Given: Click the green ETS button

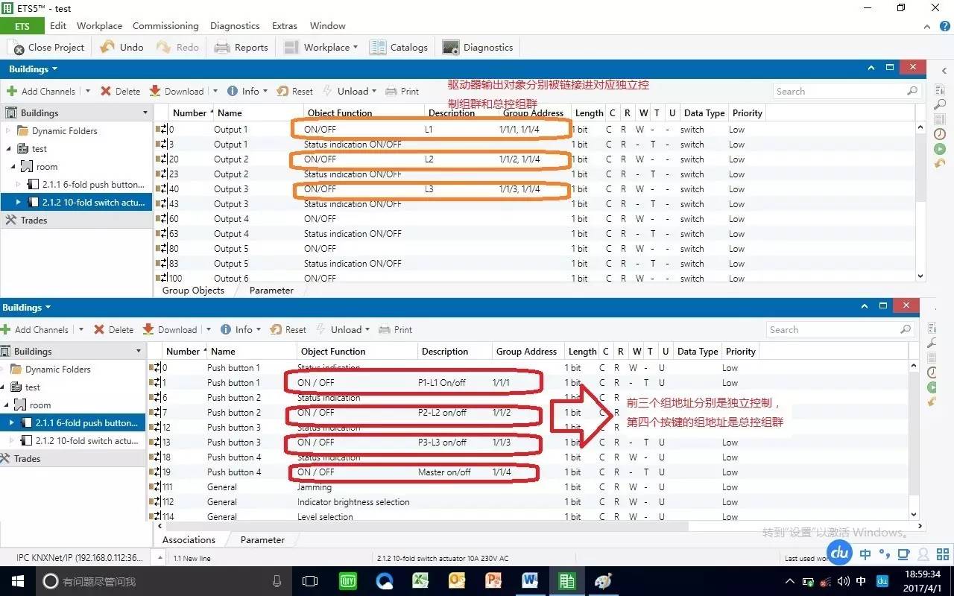Looking at the screenshot, I should 22,26.
